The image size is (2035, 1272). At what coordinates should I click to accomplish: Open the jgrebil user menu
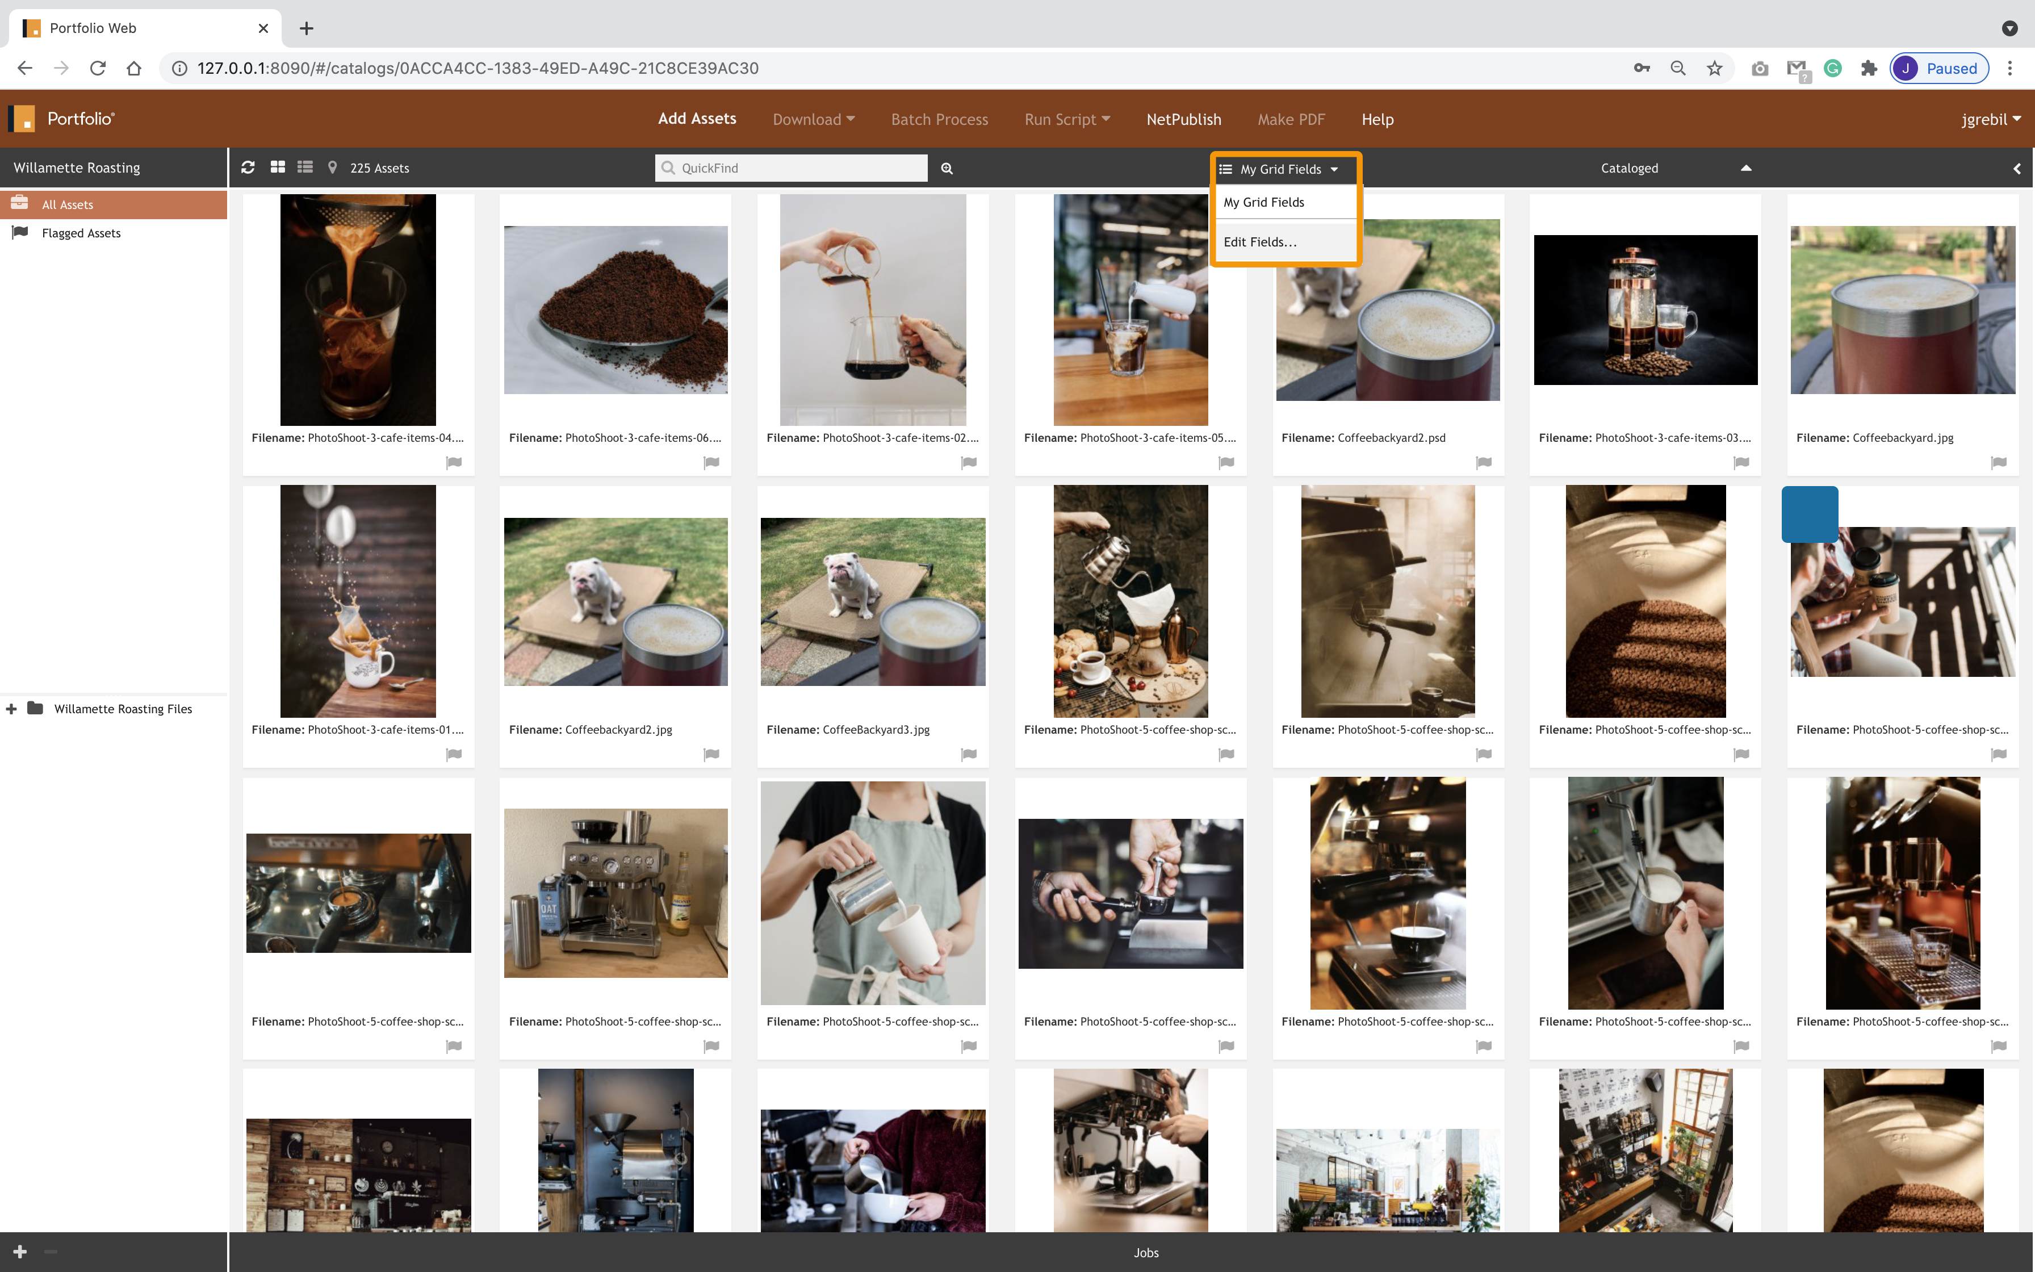click(x=1991, y=119)
